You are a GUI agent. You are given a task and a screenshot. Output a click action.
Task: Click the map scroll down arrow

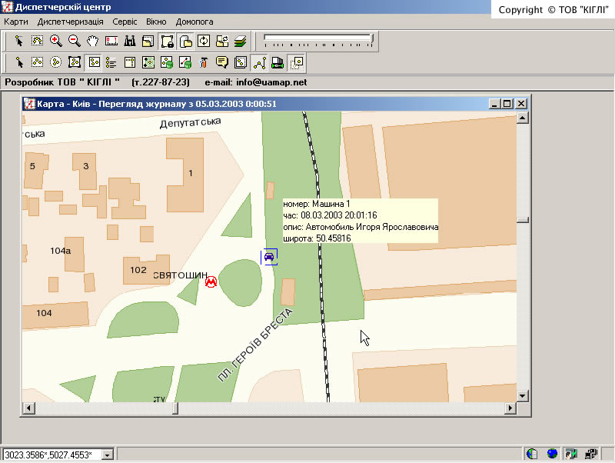[523, 395]
